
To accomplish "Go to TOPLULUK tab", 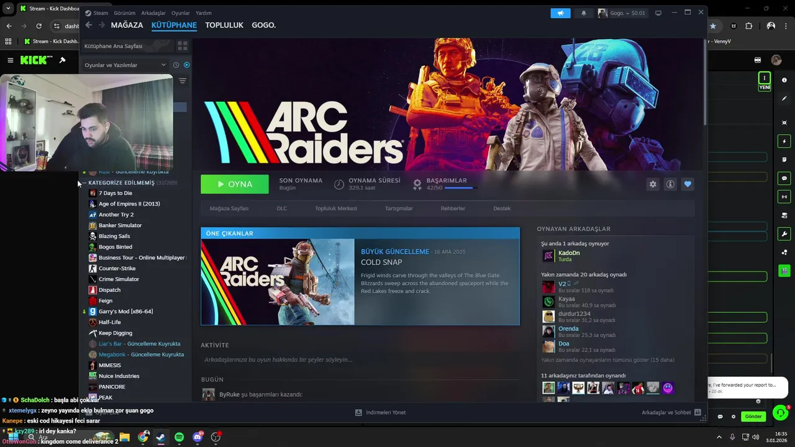I will tap(224, 25).
